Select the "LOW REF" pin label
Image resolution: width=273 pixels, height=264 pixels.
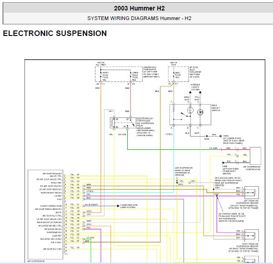tap(57, 236)
